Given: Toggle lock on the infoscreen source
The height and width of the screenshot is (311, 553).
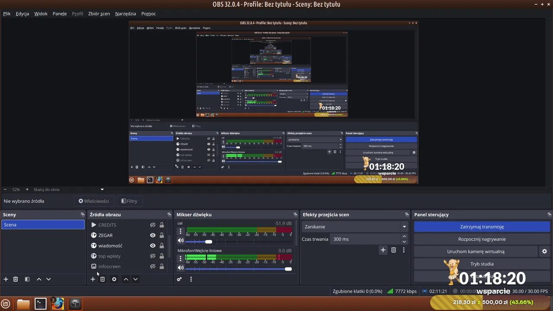Looking at the screenshot, I should click(x=162, y=267).
